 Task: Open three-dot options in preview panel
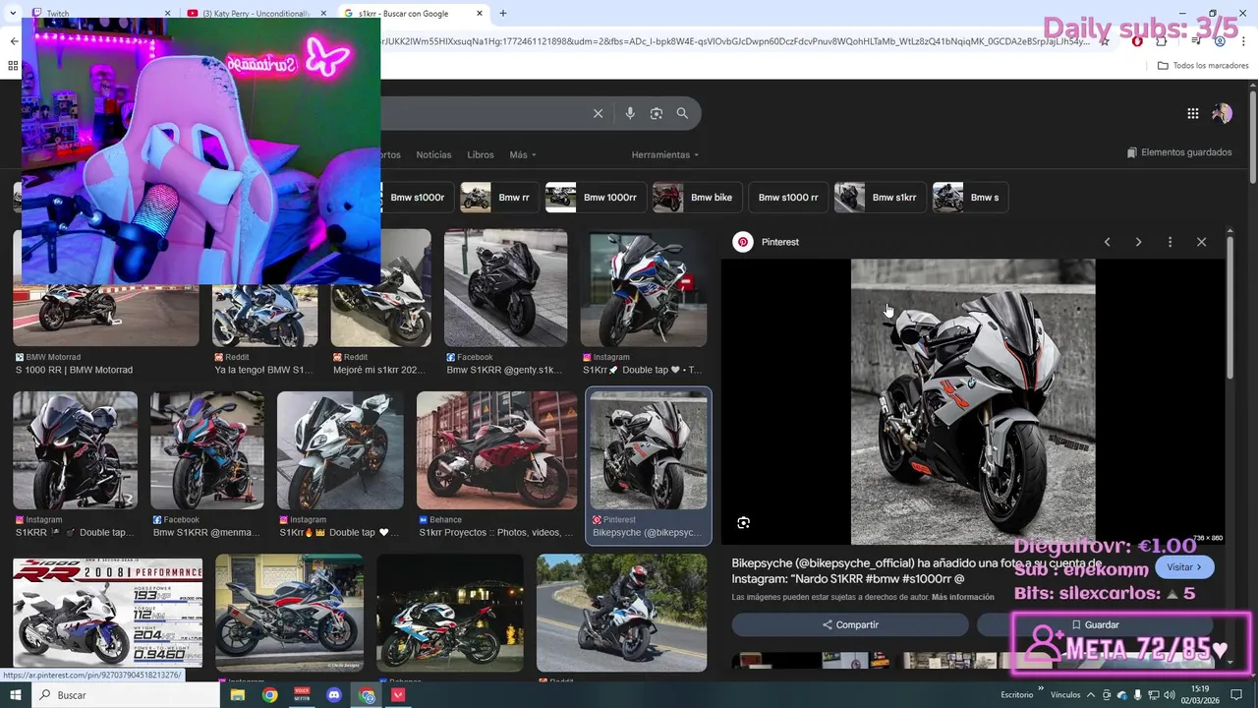(1170, 242)
